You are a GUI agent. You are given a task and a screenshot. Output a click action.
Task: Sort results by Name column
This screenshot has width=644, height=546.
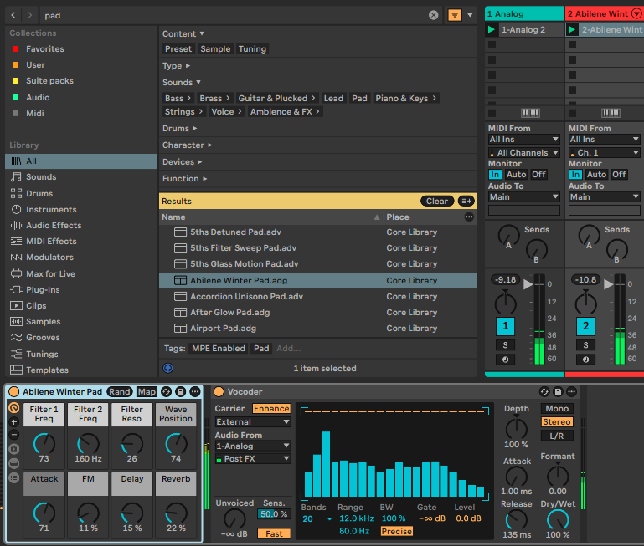[x=271, y=217]
